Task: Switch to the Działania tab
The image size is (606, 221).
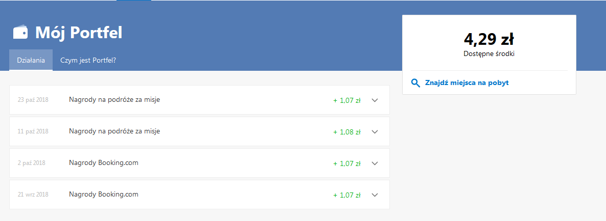Action: coord(31,60)
